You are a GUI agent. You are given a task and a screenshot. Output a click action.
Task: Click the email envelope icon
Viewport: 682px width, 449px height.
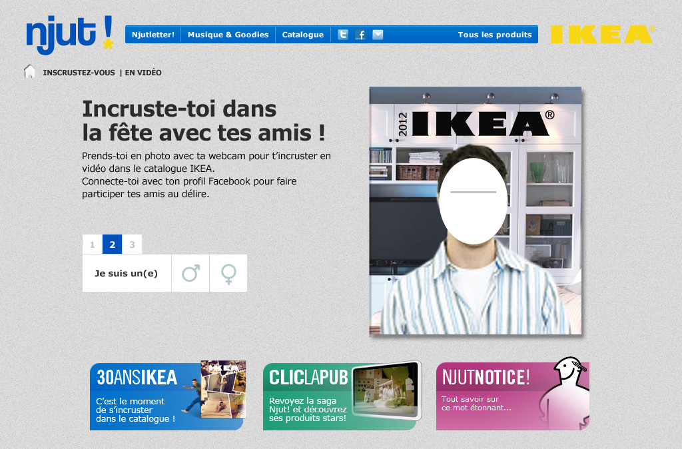(x=378, y=35)
